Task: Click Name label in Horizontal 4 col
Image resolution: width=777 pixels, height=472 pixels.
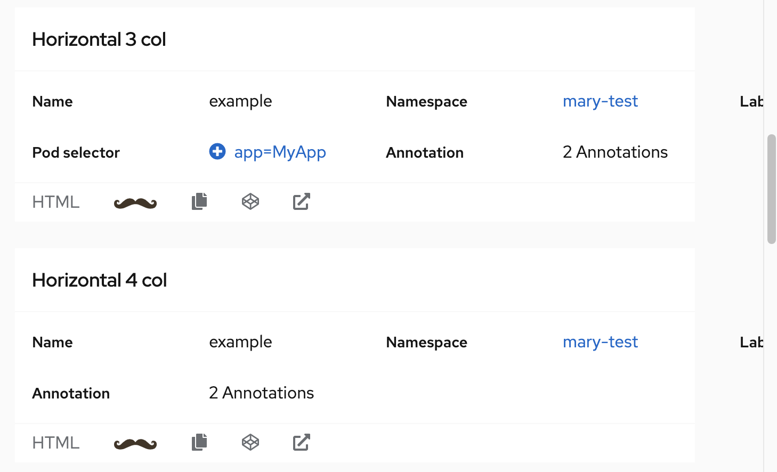Action: (52, 343)
